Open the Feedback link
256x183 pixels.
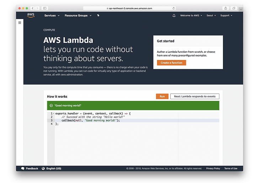[x=32, y=168]
